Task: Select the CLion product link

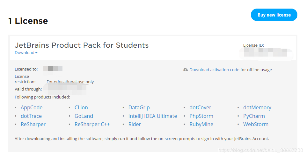Action: pos(81,108)
